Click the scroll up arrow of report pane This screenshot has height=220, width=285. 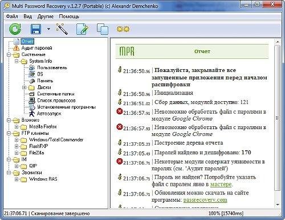[278, 42]
